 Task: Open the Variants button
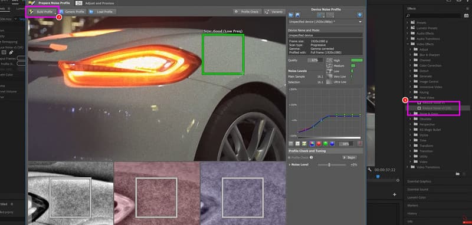tap(274, 12)
